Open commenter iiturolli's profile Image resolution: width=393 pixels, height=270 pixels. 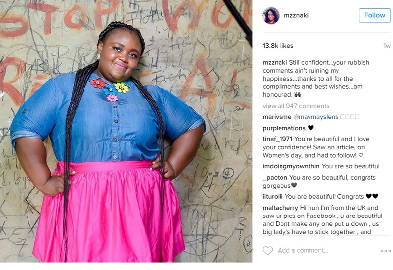pyautogui.click(x=273, y=197)
